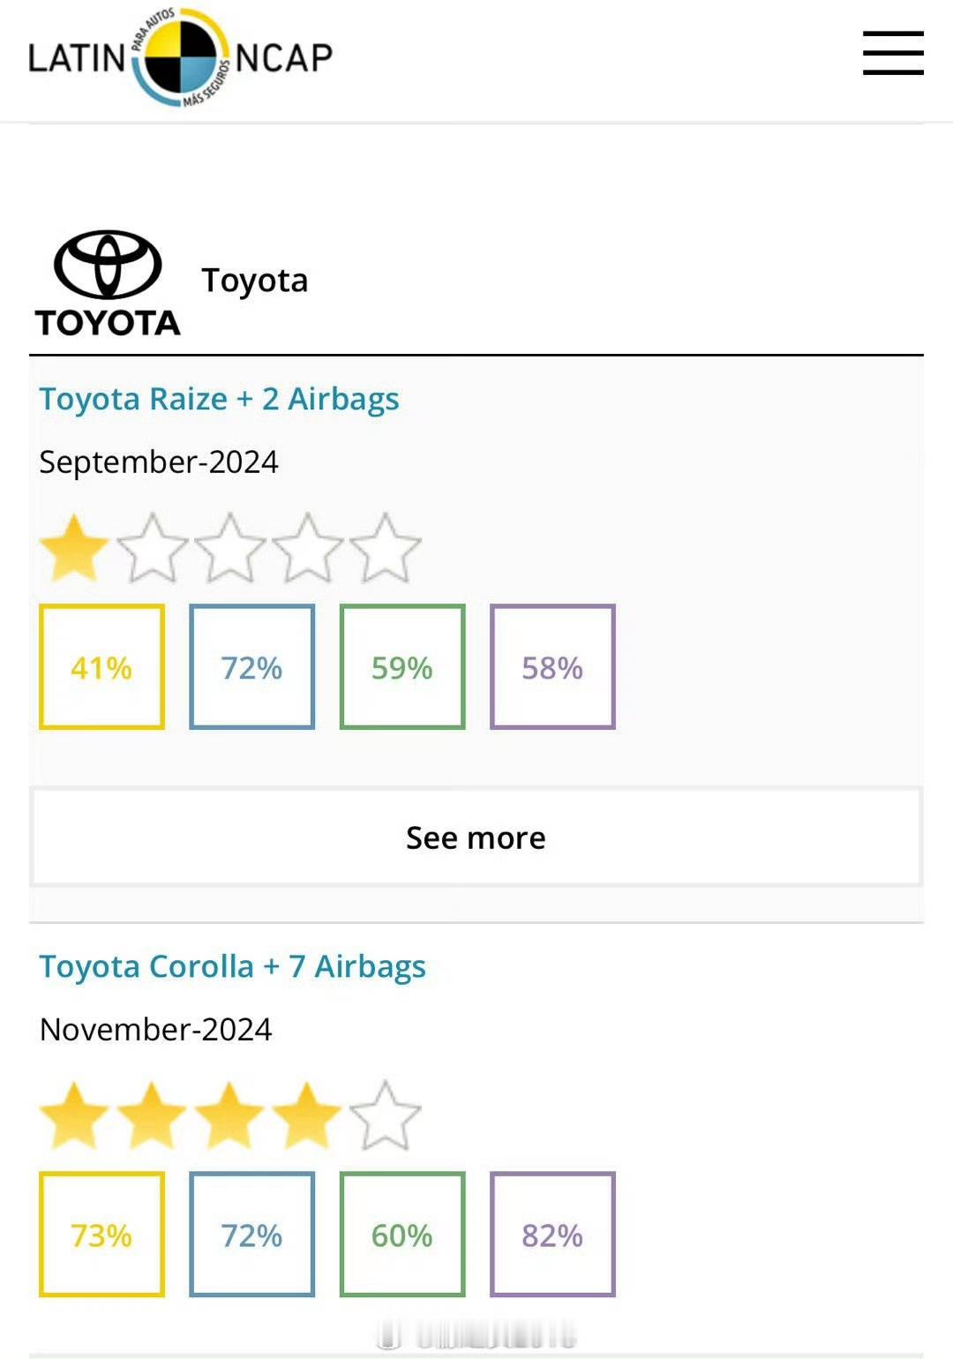
Task: Open the Toyota Raize + 2 Airbags link
Action: [x=219, y=399]
